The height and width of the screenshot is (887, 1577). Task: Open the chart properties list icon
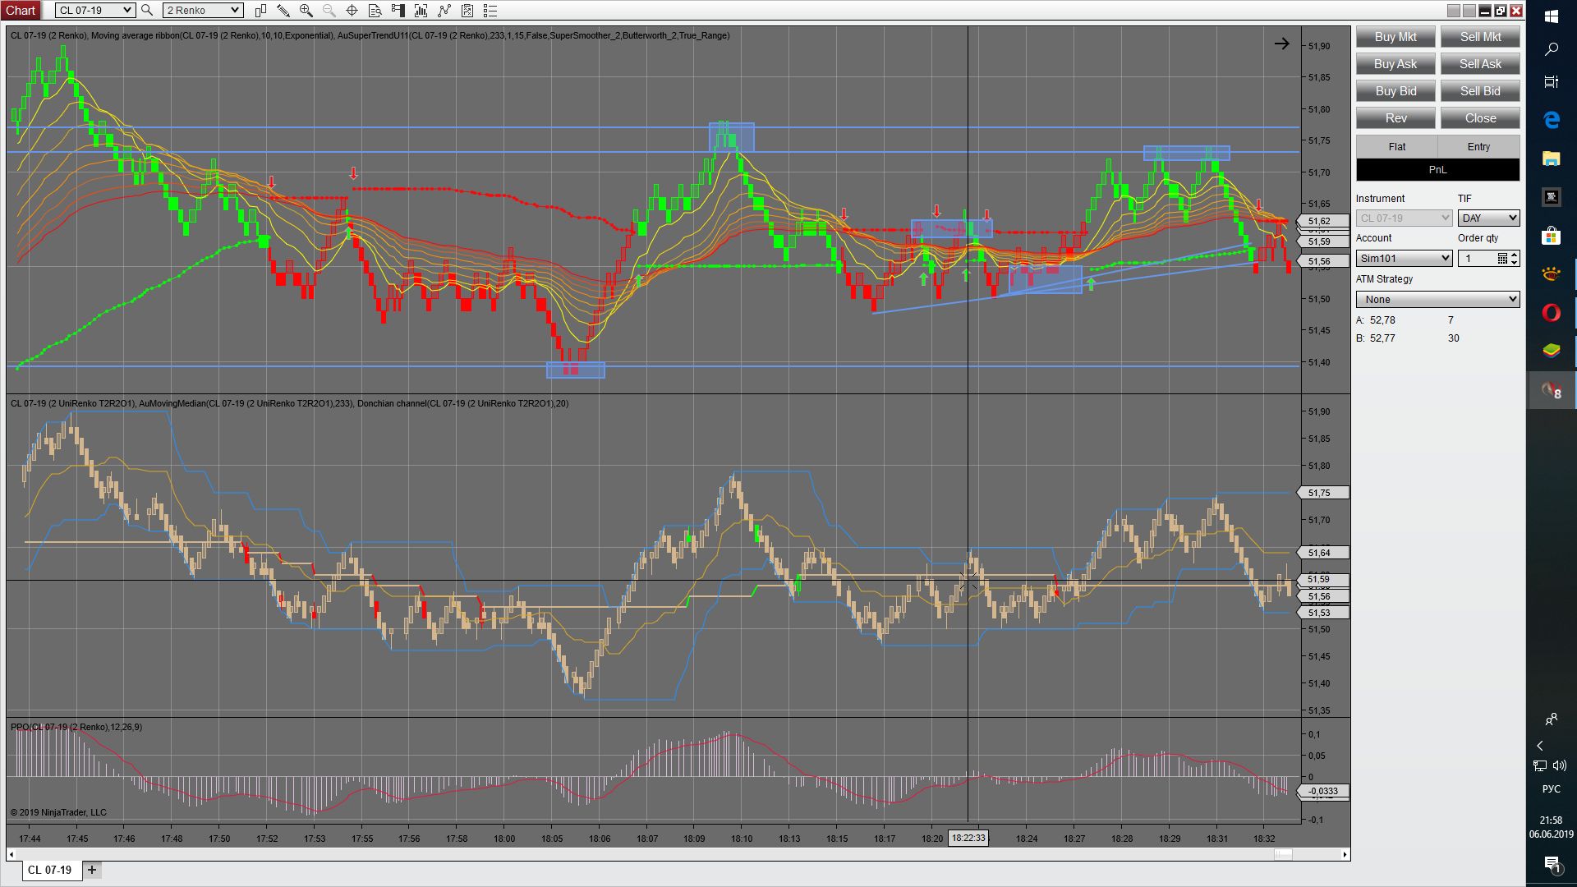[490, 11]
